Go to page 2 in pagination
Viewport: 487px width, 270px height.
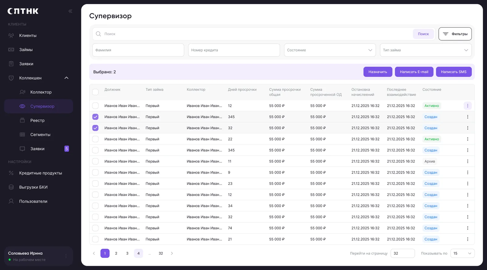(x=116, y=253)
